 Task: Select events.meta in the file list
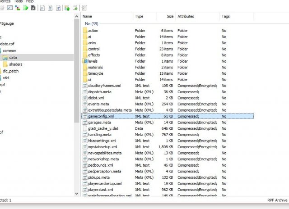tap(168, 104)
